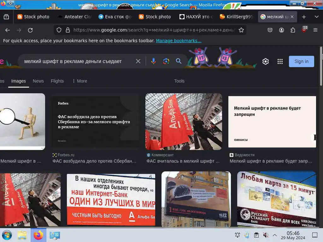The width and height of the screenshot is (323, 242).
Task: Go back to previous page
Action: 8,30
